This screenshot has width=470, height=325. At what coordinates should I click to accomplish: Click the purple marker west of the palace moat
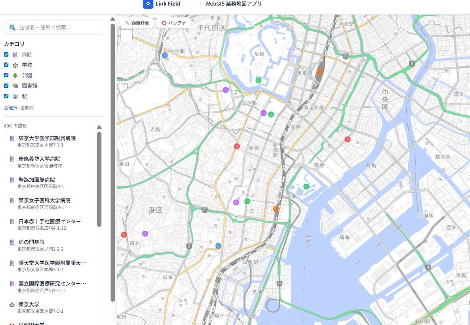click(x=226, y=90)
